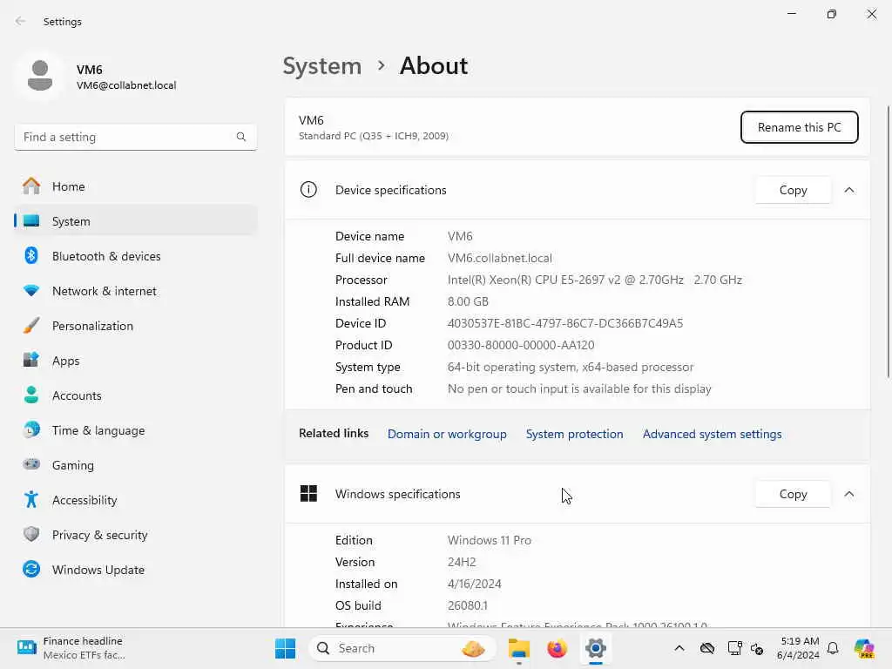Viewport: 892px width, 669px height.
Task: Copy the Device specifications
Action: (x=793, y=190)
